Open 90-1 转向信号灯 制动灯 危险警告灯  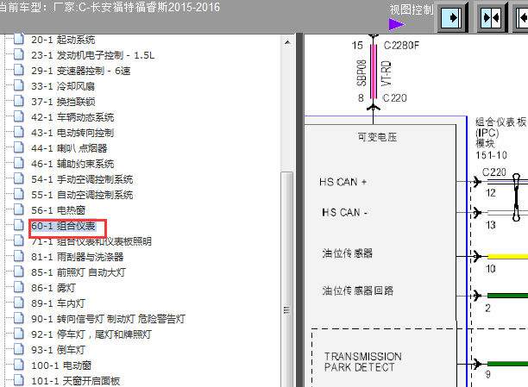pos(109,319)
